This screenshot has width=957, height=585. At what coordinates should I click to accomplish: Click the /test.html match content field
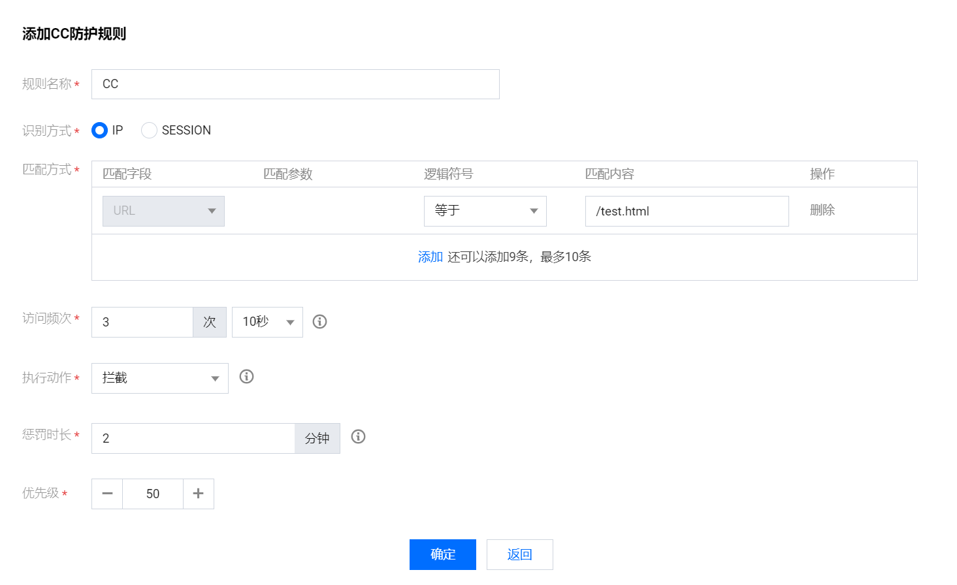(x=687, y=211)
